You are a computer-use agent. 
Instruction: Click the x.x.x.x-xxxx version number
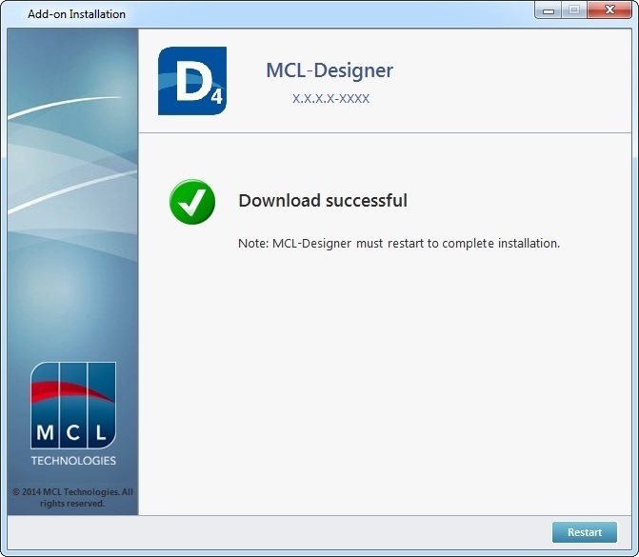330,98
